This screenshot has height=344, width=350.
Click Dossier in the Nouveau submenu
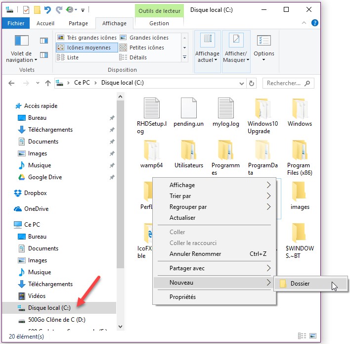300,284
